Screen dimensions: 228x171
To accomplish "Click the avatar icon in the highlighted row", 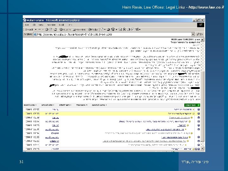I will point(199,114).
